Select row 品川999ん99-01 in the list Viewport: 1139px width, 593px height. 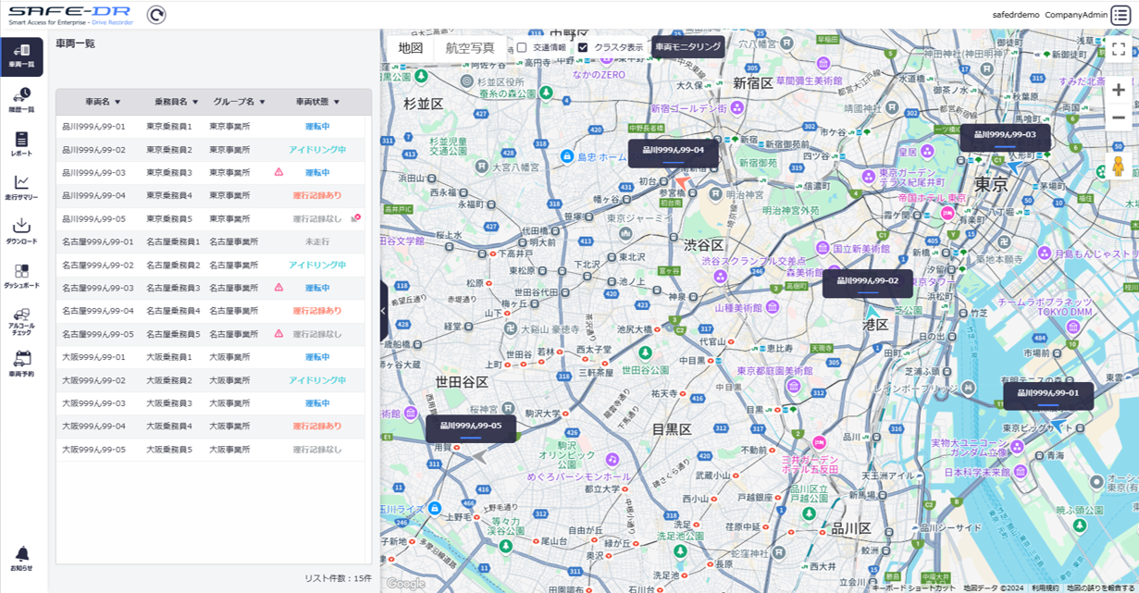(x=213, y=126)
